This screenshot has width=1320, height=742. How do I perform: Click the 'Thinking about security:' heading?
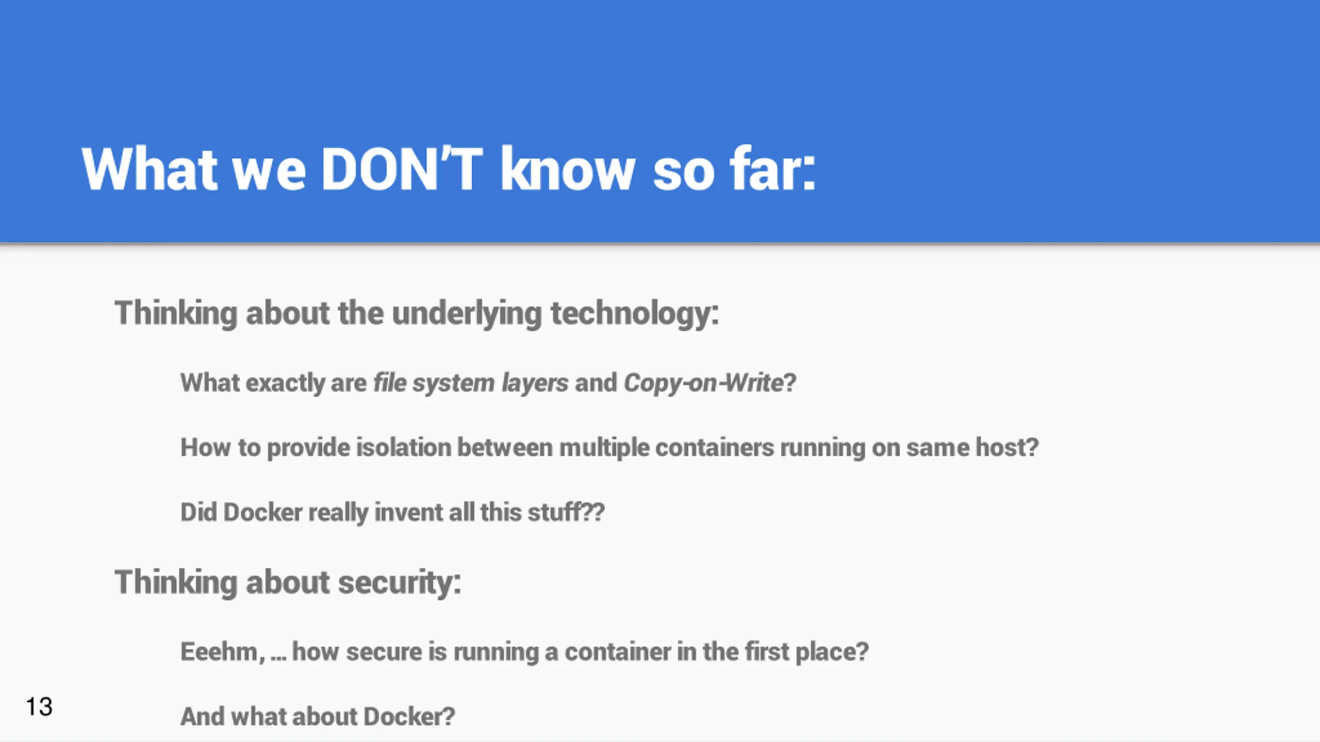(288, 582)
